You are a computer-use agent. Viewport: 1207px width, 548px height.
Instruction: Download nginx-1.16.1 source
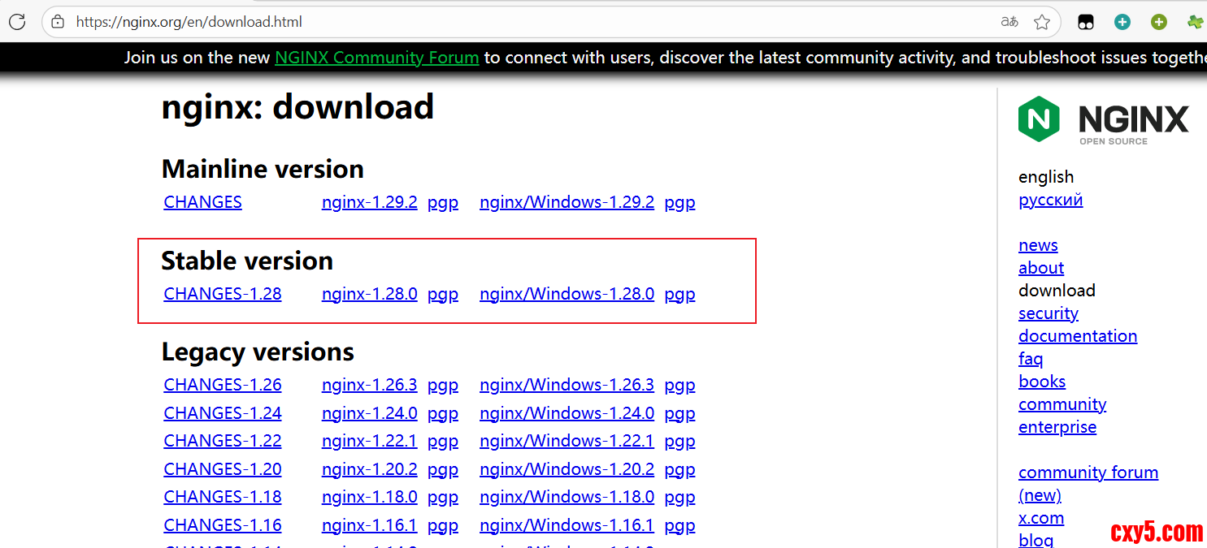[370, 525]
